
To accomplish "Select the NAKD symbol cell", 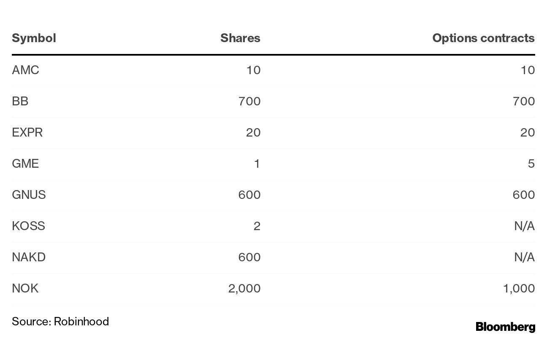I will pos(29,257).
